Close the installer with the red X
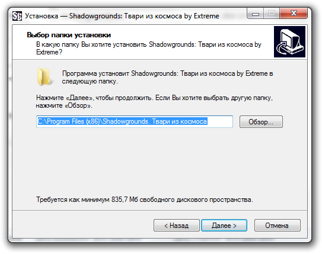The height and width of the screenshot is (254, 322). coord(294,14)
